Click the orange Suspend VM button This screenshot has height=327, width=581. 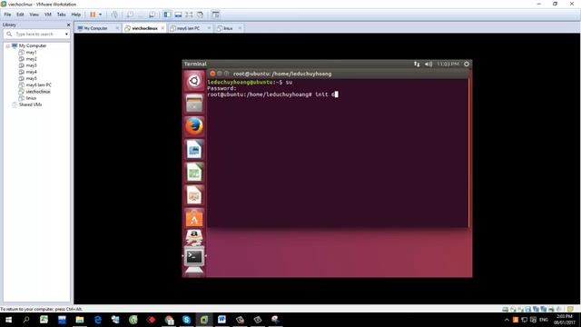pos(93,15)
